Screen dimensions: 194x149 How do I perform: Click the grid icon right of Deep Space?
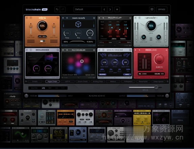point(168,82)
